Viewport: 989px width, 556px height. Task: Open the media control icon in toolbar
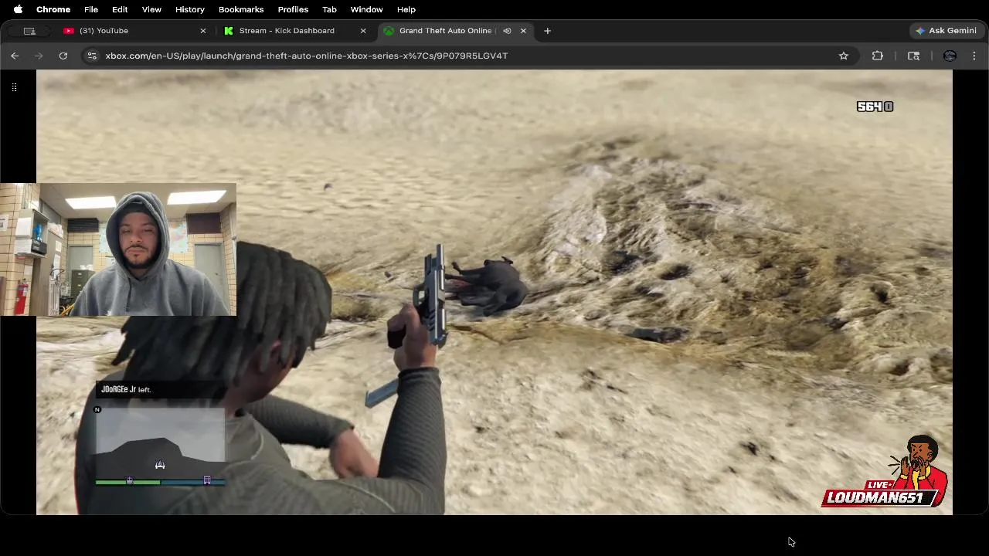pyautogui.click(x=913, y=56)
